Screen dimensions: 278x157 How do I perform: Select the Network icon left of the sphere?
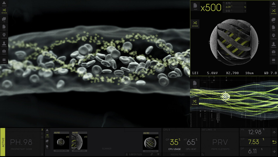tap(195, 24)
